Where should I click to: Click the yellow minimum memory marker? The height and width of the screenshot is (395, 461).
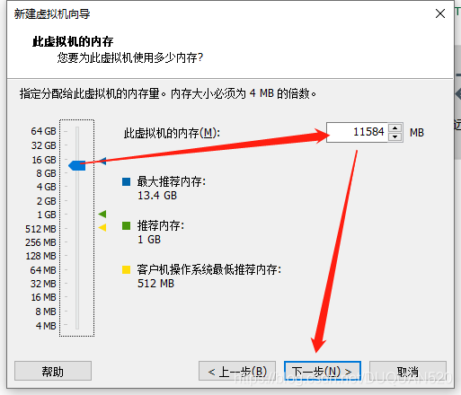(102, 227)
